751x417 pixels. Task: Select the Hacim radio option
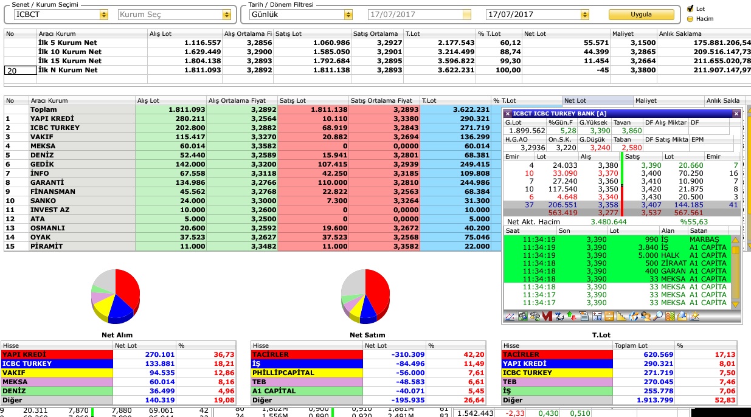pos(690,19)
